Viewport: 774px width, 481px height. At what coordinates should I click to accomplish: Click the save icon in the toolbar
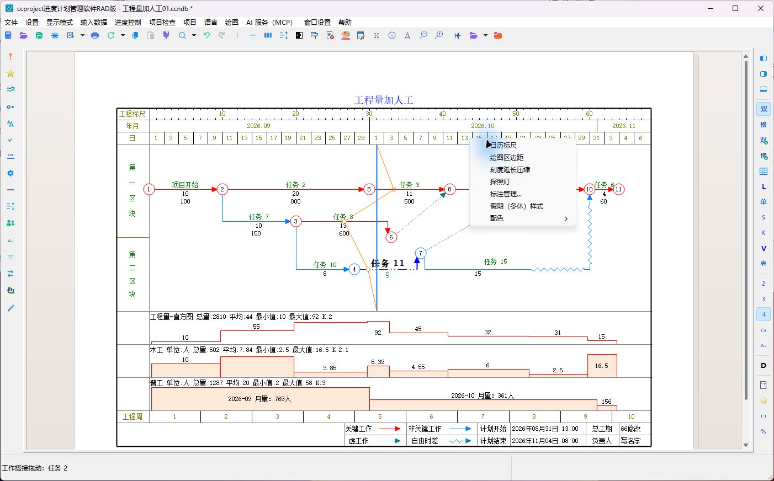coord(39,35)
